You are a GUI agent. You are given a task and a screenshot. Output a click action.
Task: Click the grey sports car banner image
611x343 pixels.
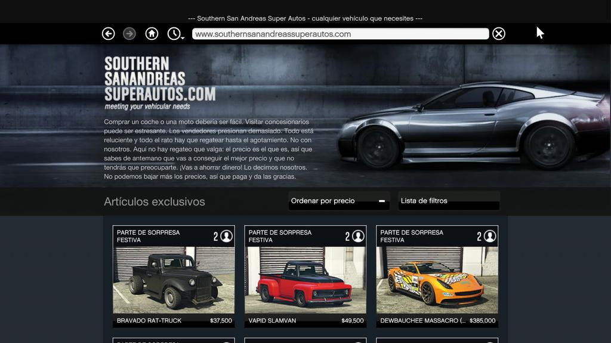(473, 126)
